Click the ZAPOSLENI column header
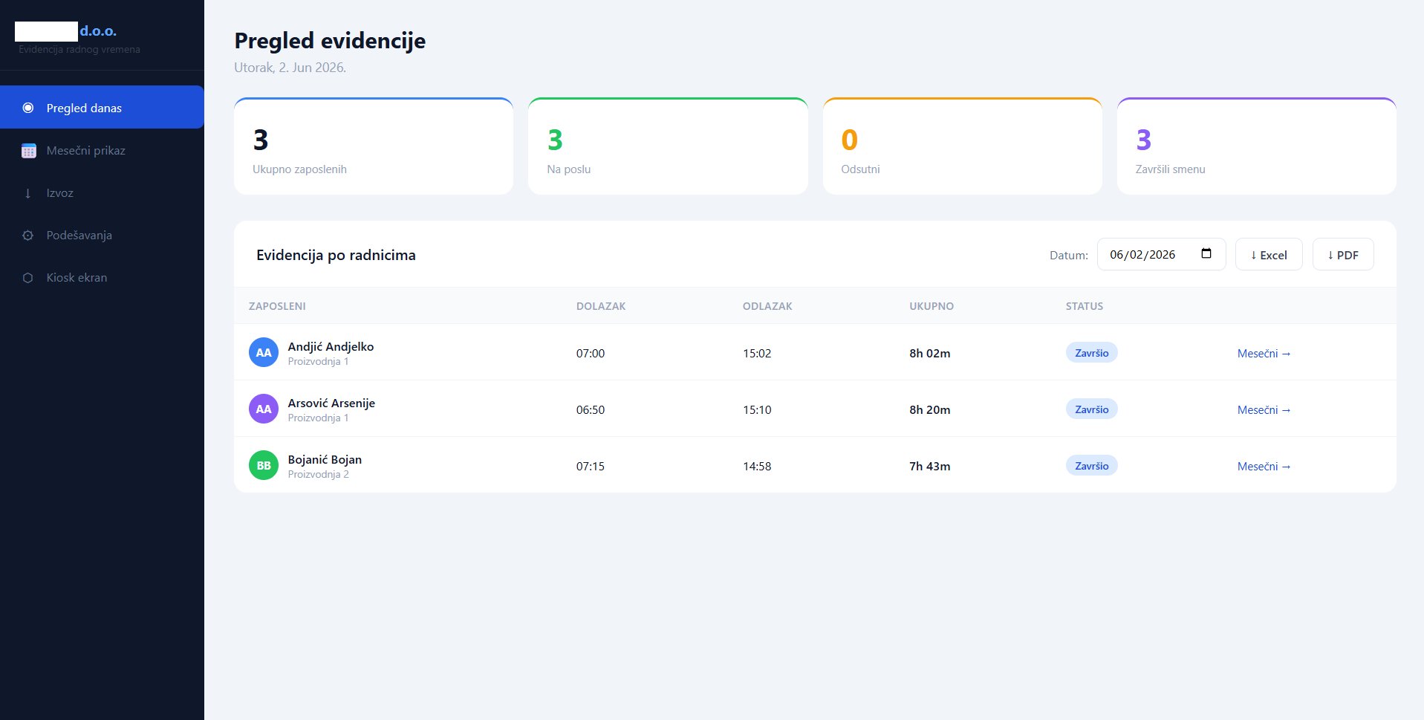1424x720 pixels. [277, 306]
